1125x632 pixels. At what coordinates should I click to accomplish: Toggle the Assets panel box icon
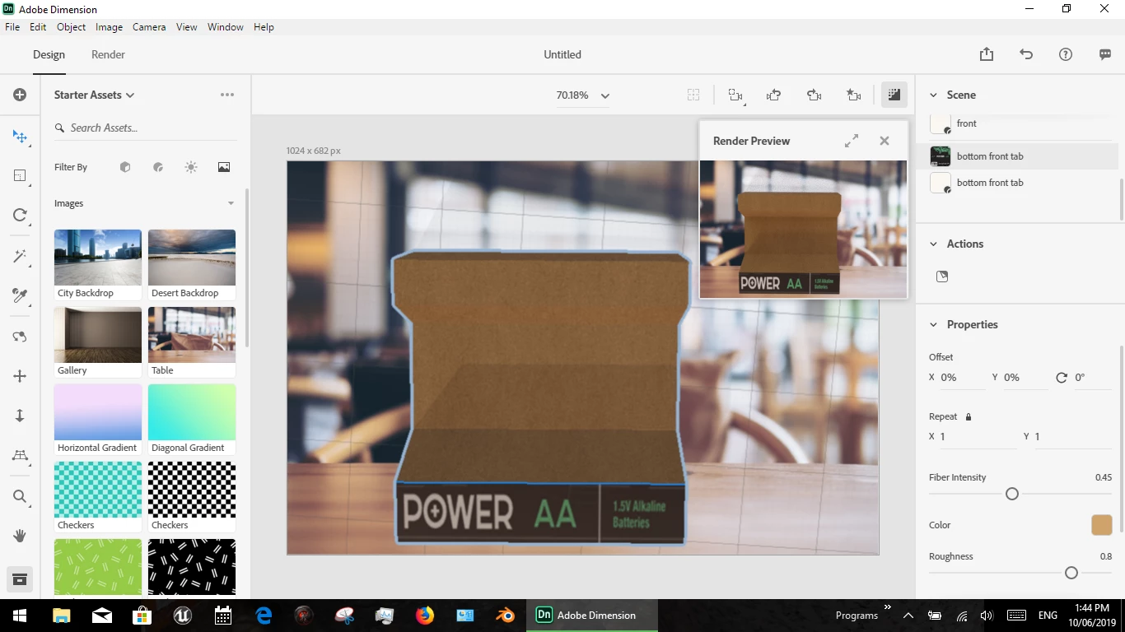(x=20, y=579)
